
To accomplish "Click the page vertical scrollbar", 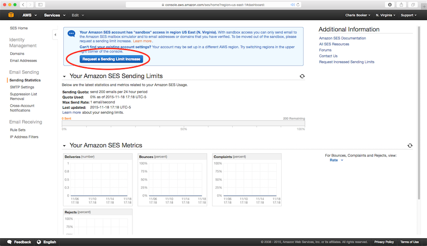I will pyautogui.click(x=419, y=113).
